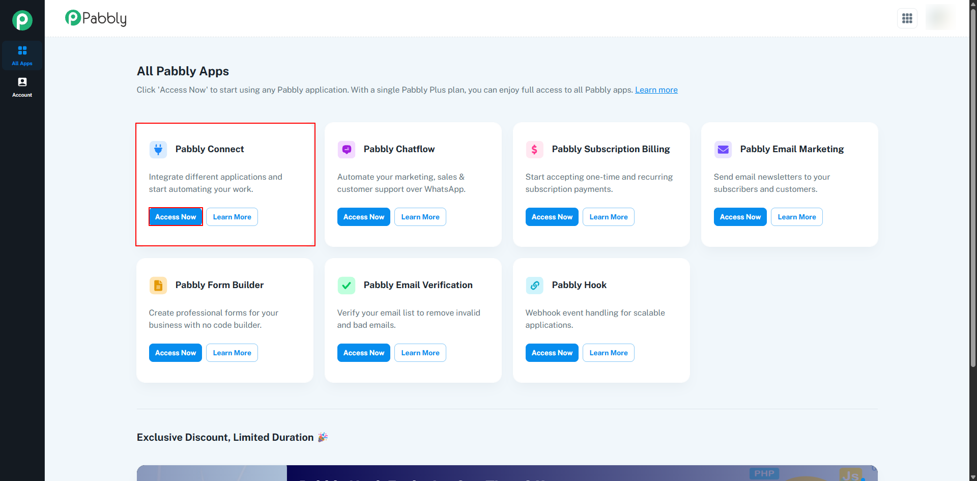Access Now for Pabbly Email Verification
This screenshot has width=977, height=481.
tap(364, 353)
